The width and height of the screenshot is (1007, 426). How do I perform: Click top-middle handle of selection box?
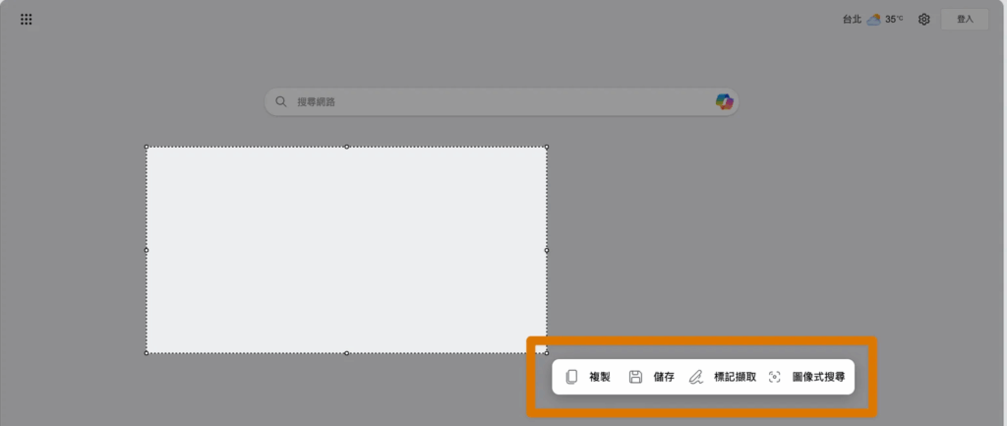pos(347,147)
